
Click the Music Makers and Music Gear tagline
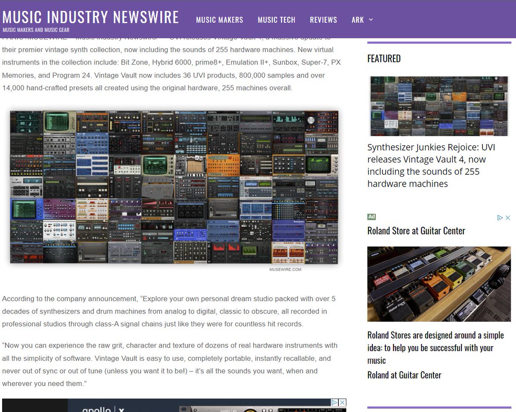(36, 30)
